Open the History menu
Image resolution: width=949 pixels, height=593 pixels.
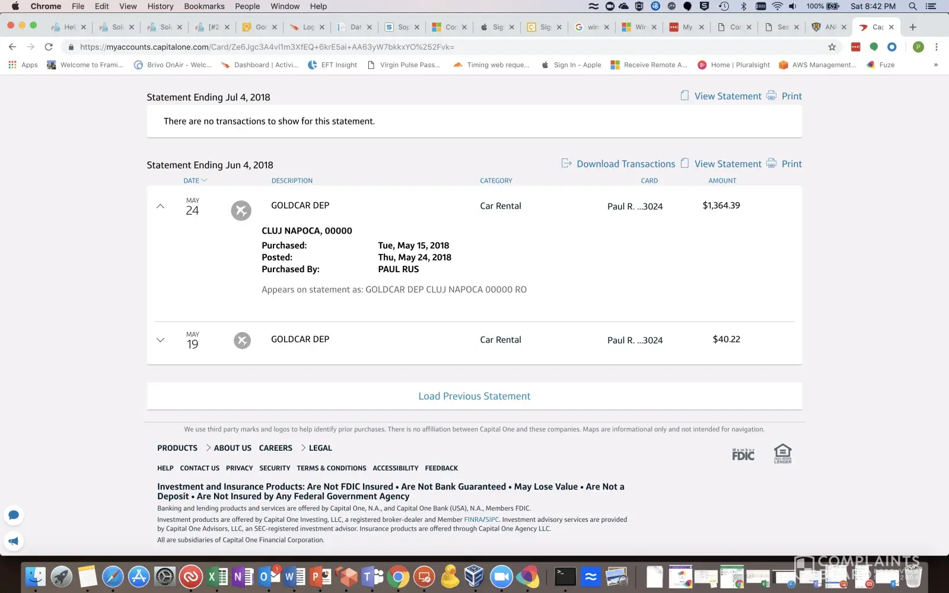click(160, 7)
